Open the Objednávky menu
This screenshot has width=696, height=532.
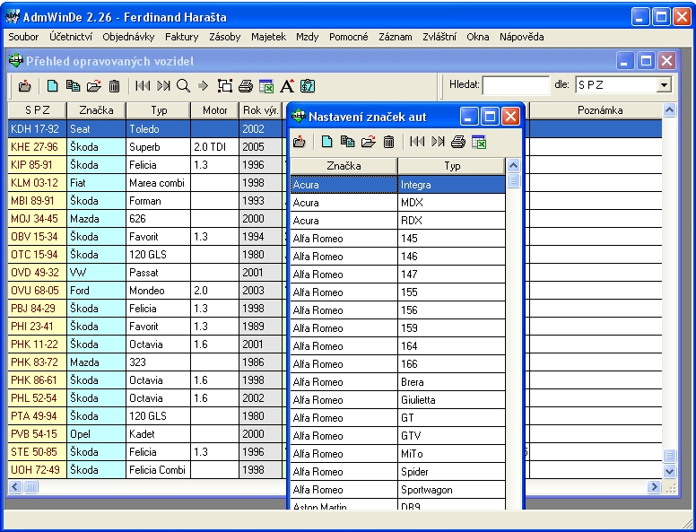[x=128, y=37]
